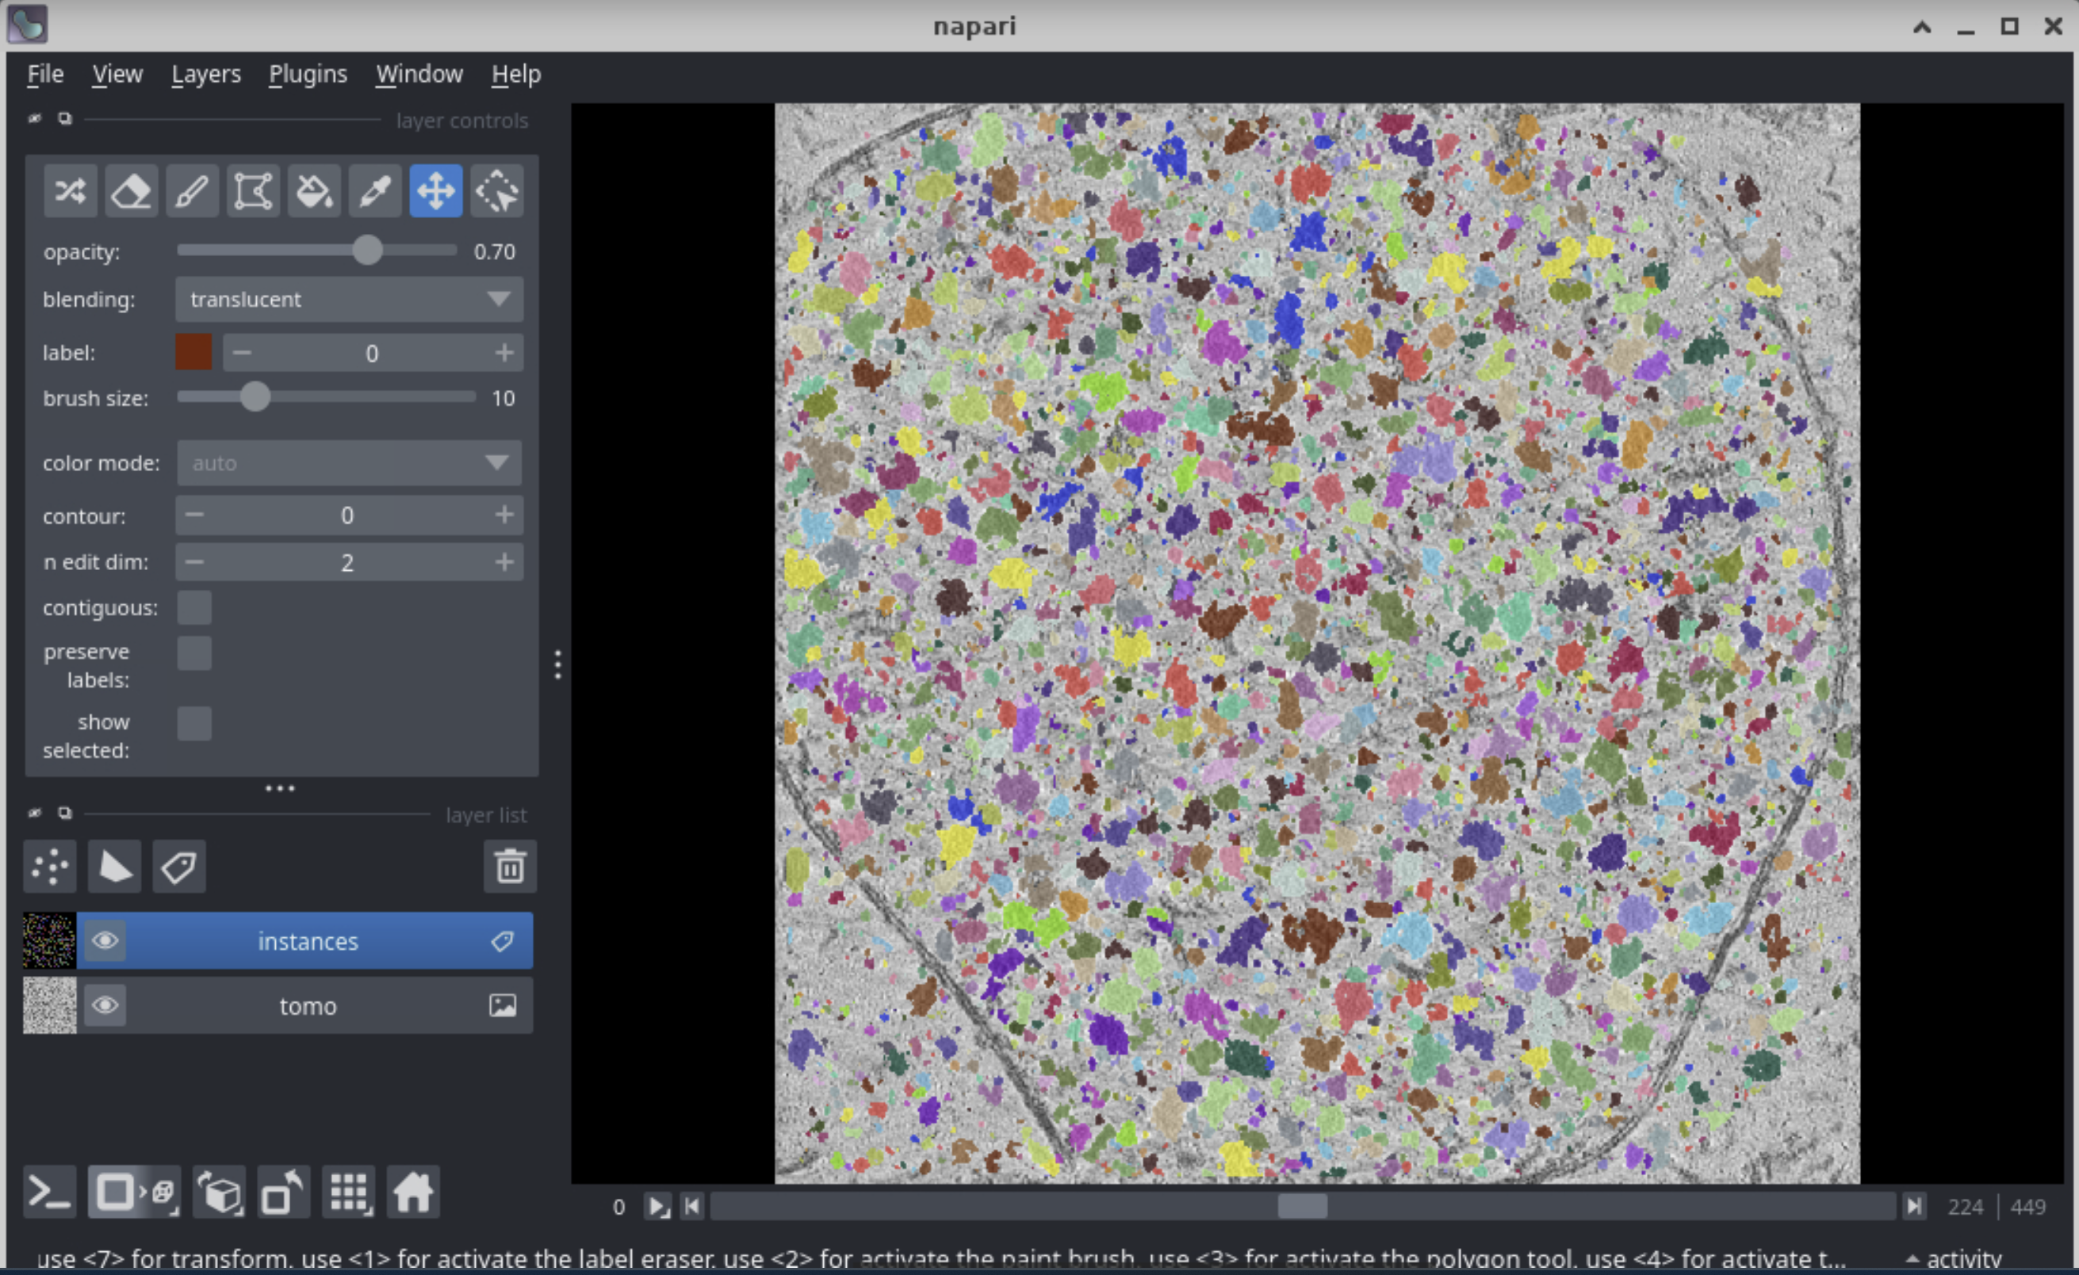Screen dimensions: 2079x1275
Task: Activate the fill bucket tool
Action: (314, 192)
